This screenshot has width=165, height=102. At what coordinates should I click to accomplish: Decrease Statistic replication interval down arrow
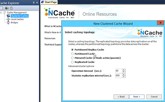(124, 77)
